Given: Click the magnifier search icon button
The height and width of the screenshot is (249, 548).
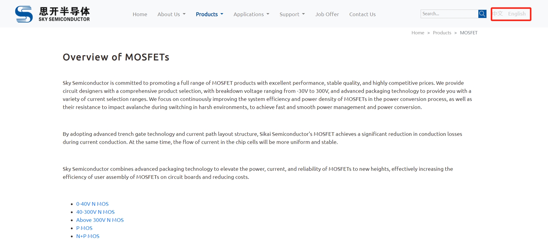Looking at the screenshot, I should pyautogui.click(x=482, y=14).
